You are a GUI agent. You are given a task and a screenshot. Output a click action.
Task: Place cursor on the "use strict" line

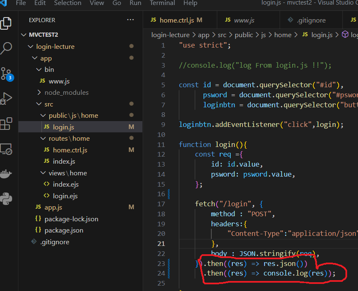click(205, 45)
